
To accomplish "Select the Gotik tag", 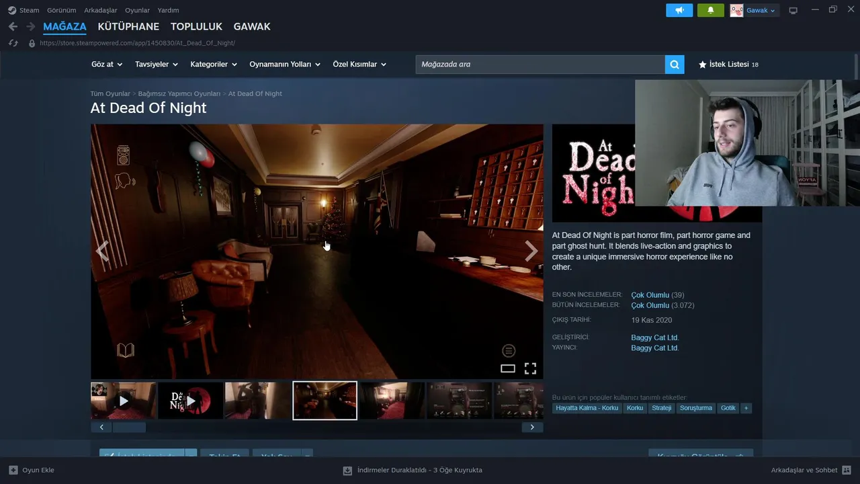I will click(x=728, y=408).
